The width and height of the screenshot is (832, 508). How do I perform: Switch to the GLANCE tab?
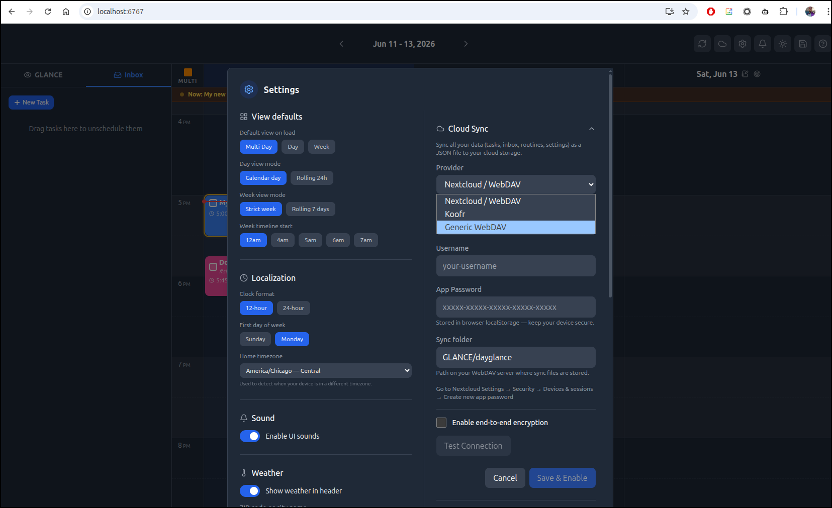[x=43, y=75]
